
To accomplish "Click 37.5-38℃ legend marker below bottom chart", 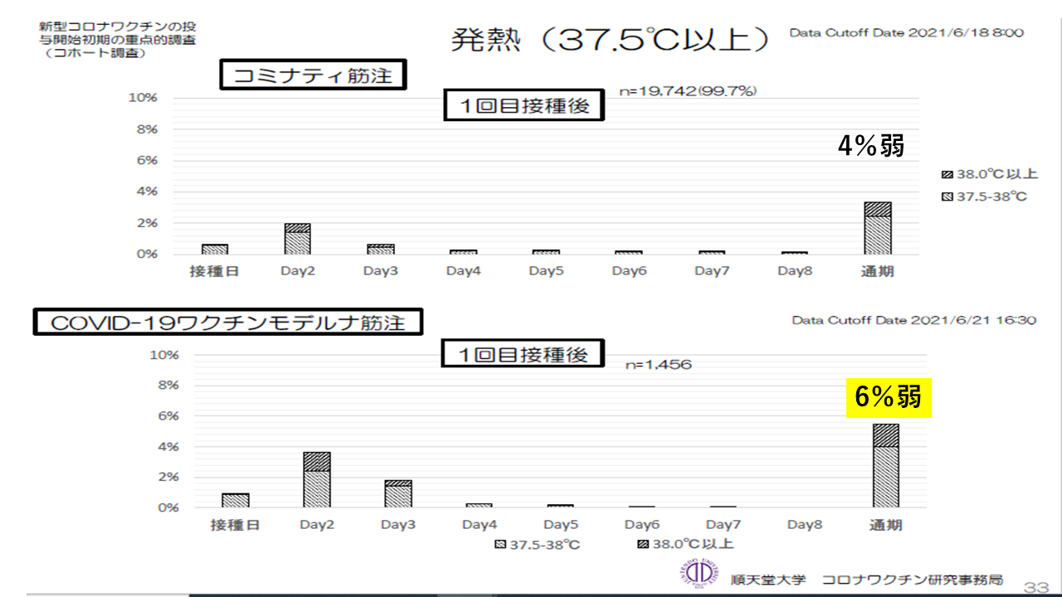I will (x=499, y=544).
